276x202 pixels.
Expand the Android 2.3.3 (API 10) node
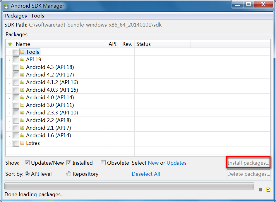(x=9, y=113)
